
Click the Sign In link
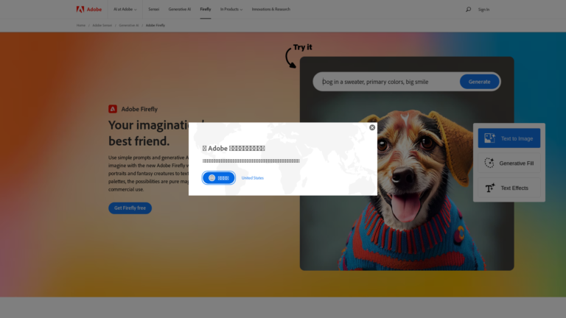[x=483, y=10]
